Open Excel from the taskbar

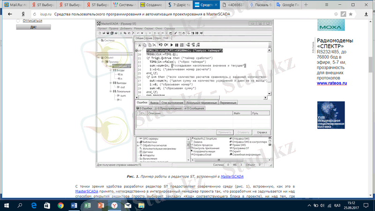click(x=86, y=205)
